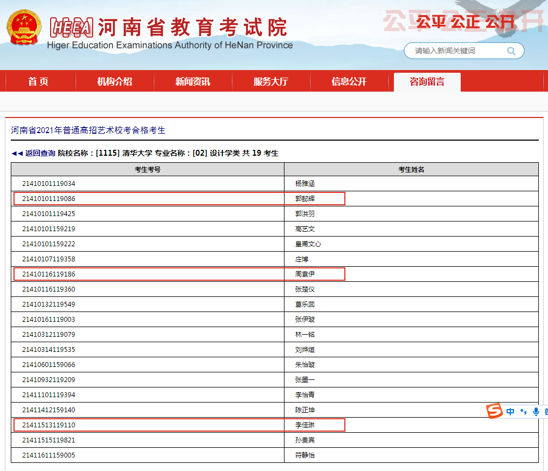Click exam number 21410132119549
The height and width of the screenshot is (471, 548).
(48, 304)
